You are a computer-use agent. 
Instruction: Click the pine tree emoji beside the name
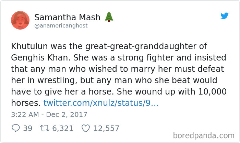[109, 17]
